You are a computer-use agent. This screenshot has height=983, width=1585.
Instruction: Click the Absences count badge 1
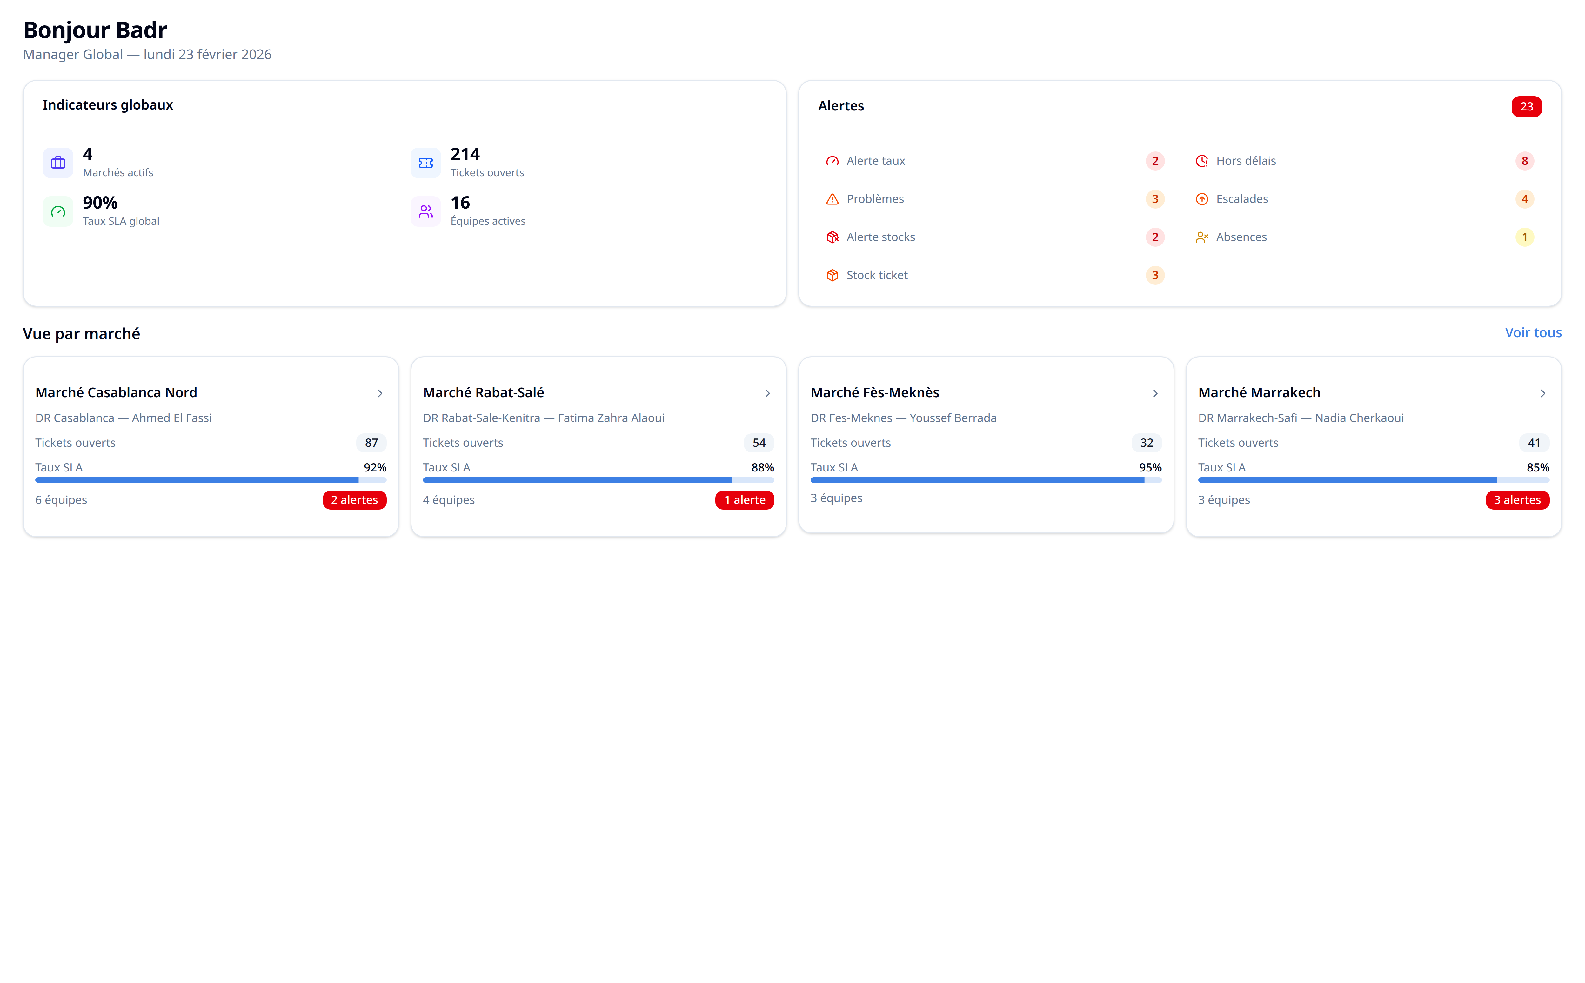point(1524,237)
